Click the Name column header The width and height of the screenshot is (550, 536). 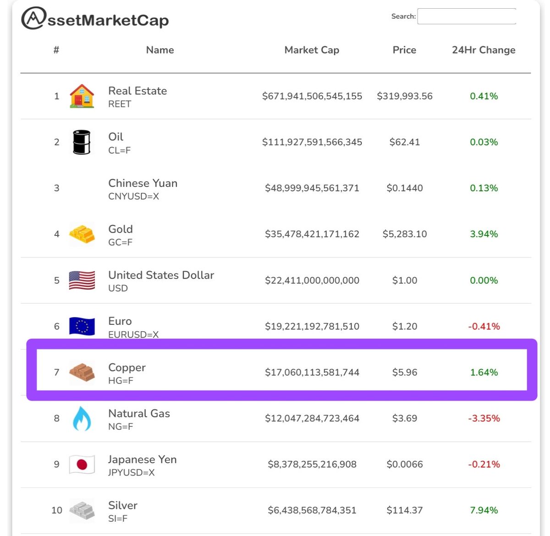tap(159, 50)
